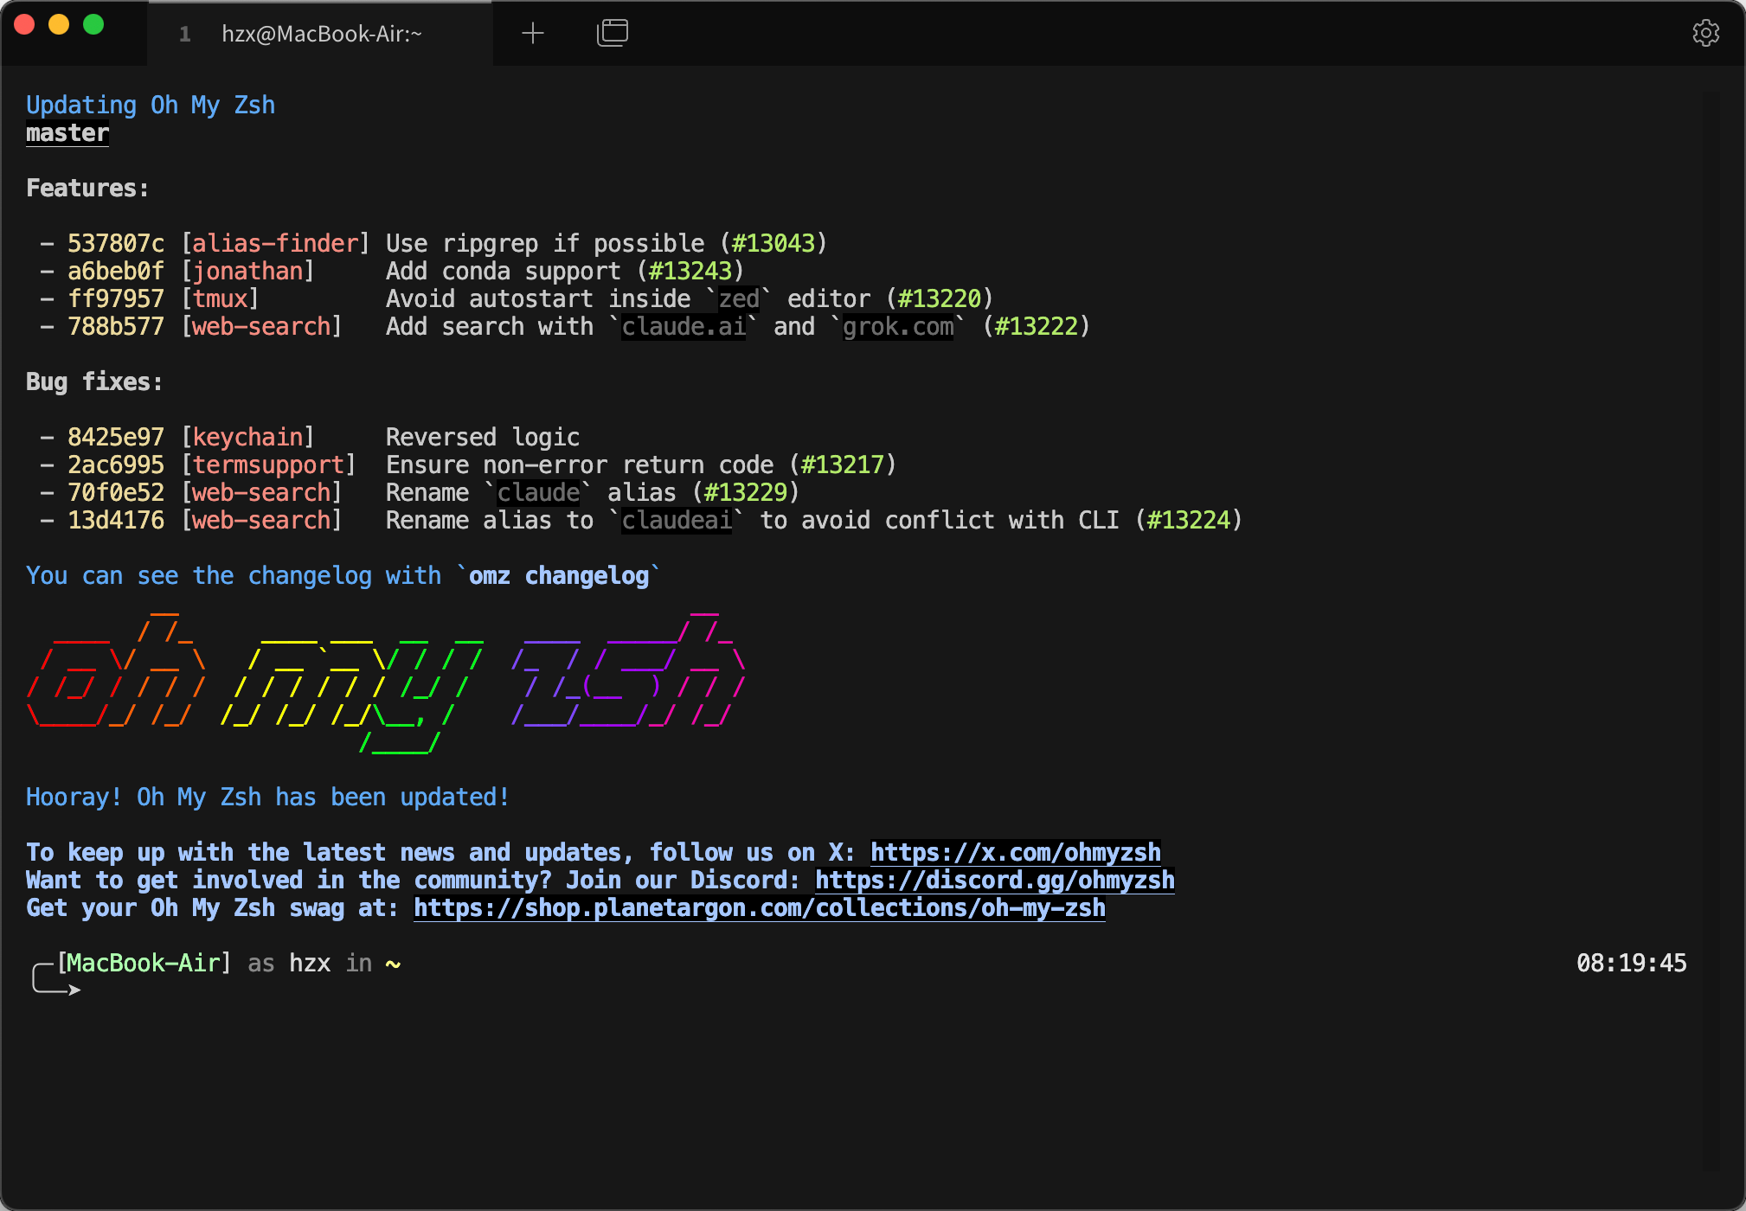This screenshot has height=1211, width=1746.
Task: Click issue reference #13243
Action: coord(690,272)
